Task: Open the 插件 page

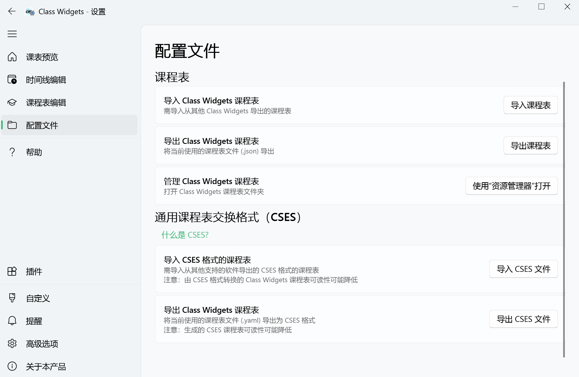Action: 69,271
